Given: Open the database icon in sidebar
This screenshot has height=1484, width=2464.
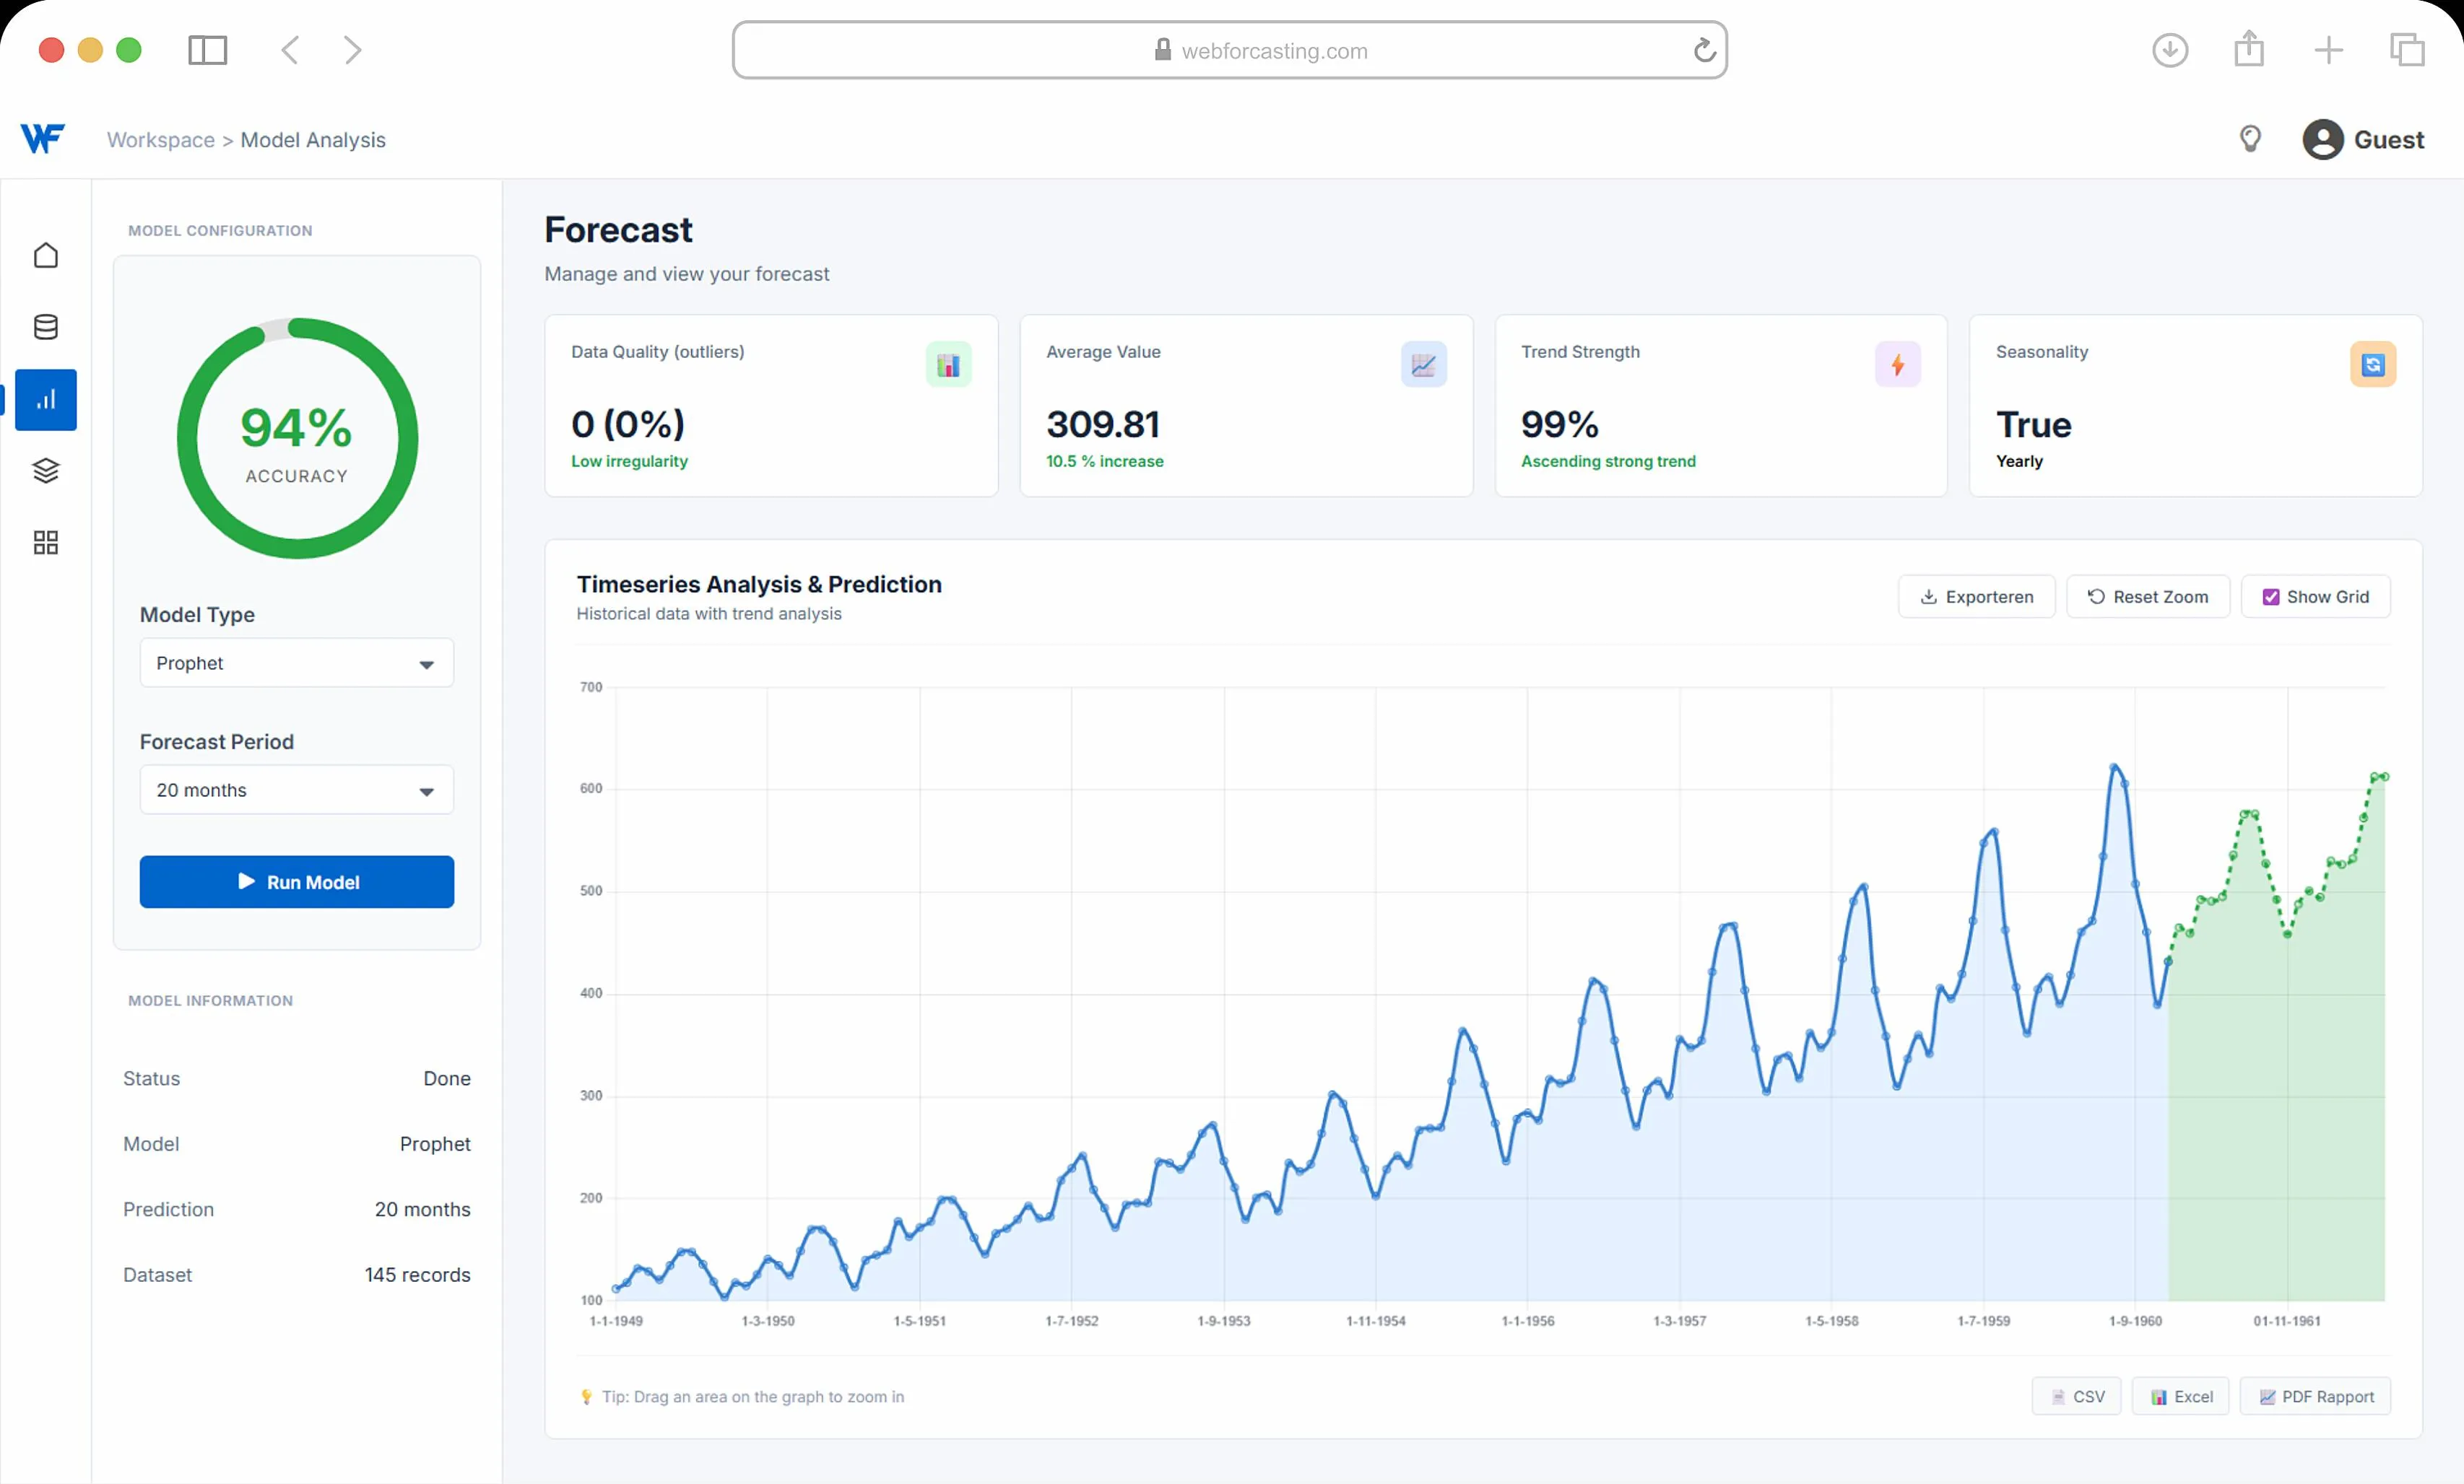Looking at the screenshot, I should point(46,328).
